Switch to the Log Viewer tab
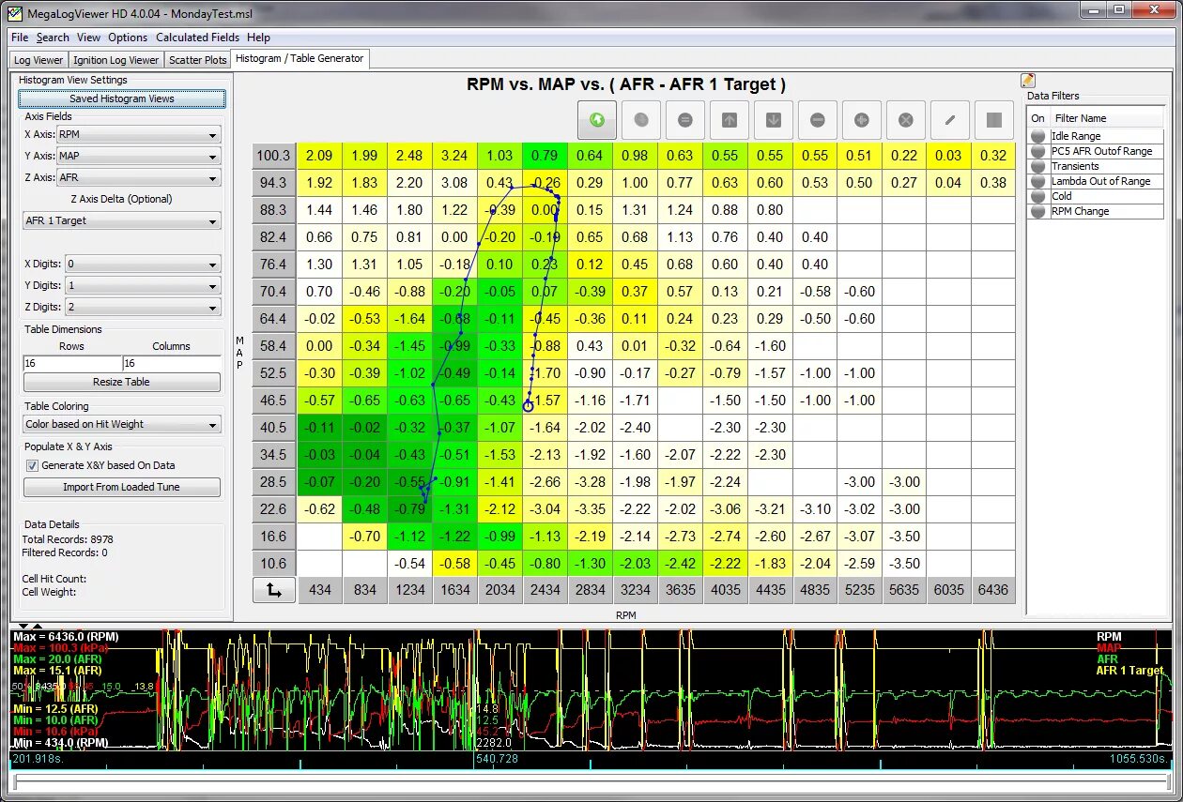Image resolution: width=1183 pixels, height=802 pixels. tap(38, 60)
